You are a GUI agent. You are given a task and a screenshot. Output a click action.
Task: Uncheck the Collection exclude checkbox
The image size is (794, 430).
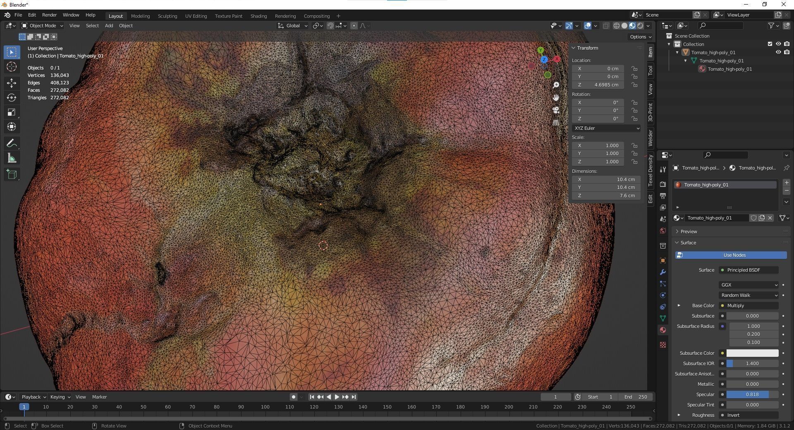pyautogui.click(x=770, y=44)
